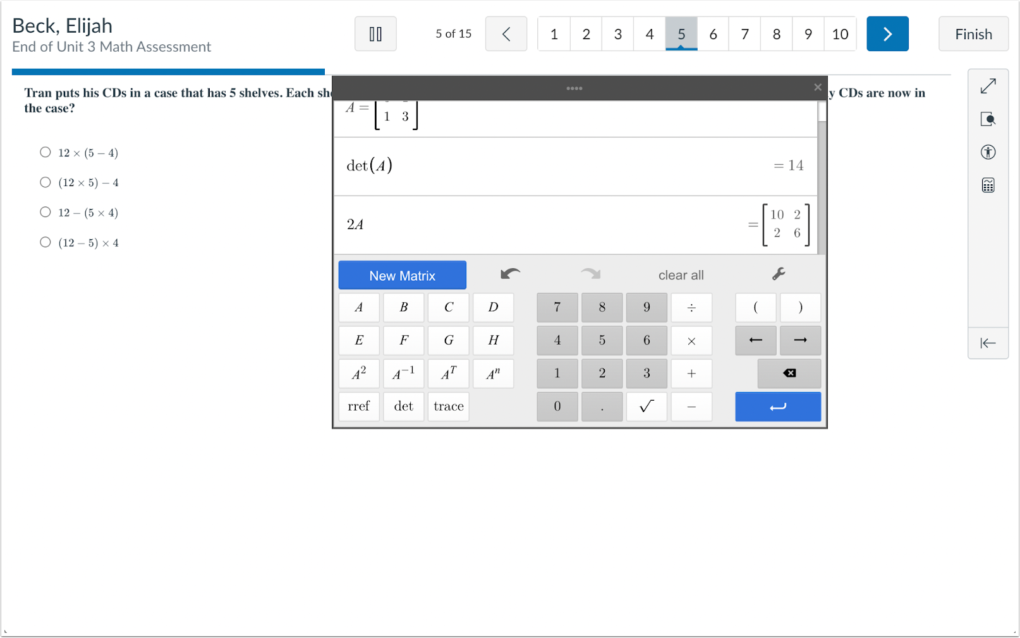This screenshot has height=638, width=1020.
Task: Open the accessibility options icon
Action: click(x=988, y=152)
